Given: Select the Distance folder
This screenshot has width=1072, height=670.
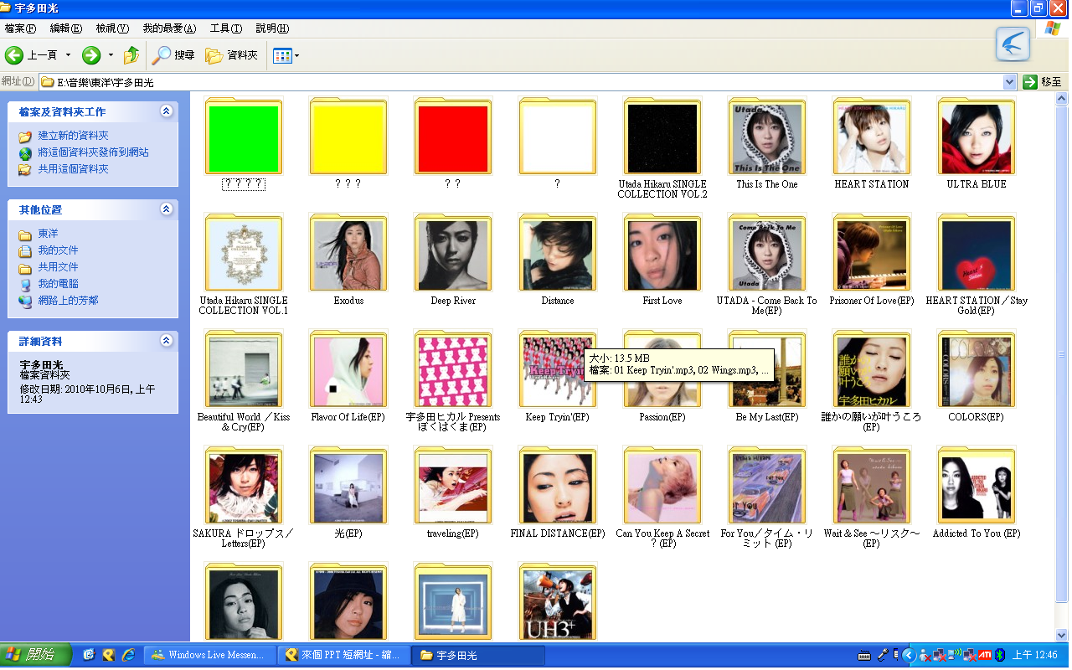Looking at the screenshot, I should coord(558,255).
